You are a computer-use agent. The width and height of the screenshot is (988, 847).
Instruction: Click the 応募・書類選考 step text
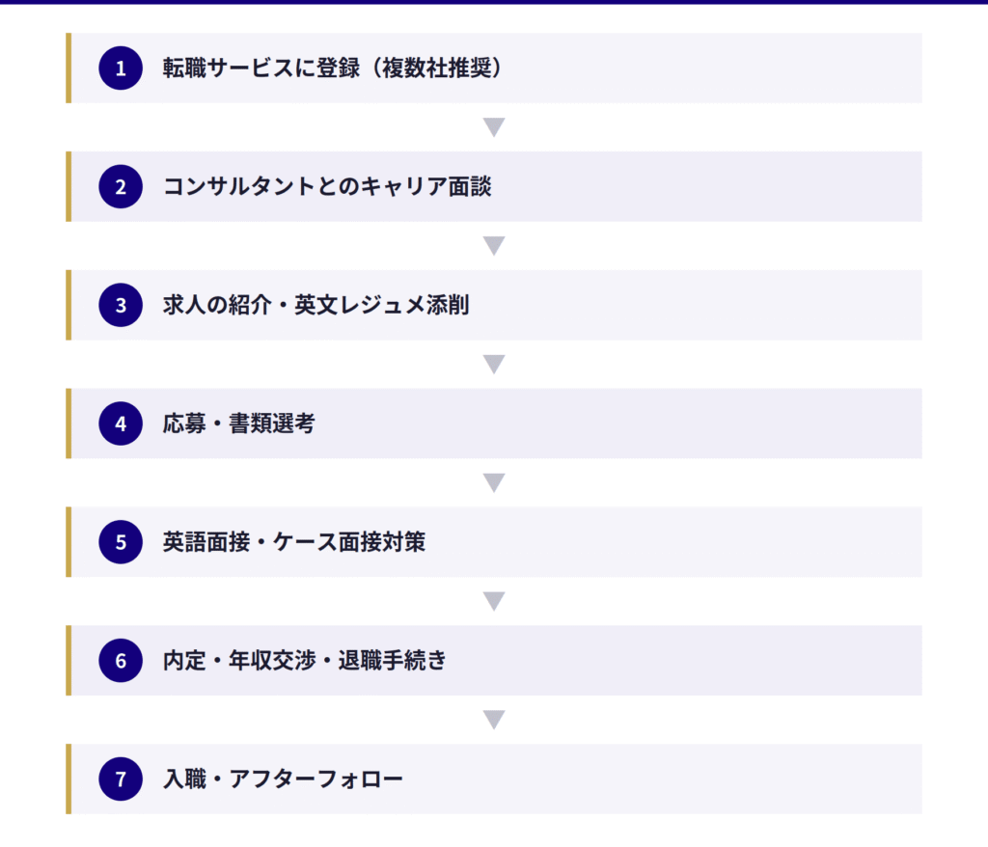pos(238,423)
